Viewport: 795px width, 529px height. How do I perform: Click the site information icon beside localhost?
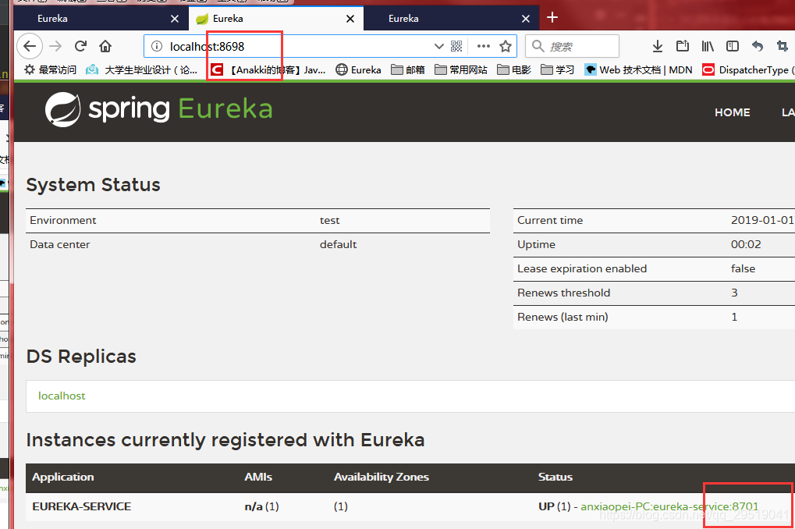click(157, 47)
